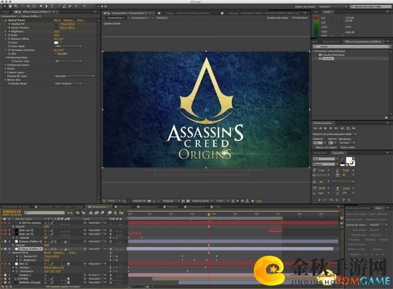Step forward one frame in Prévisualisation
This screenshot has width=393, height=289.
(x=331, y=128)
